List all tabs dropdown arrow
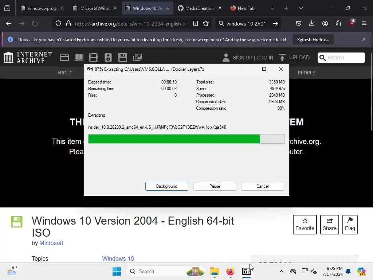373x280 pixels. (301, 8)
